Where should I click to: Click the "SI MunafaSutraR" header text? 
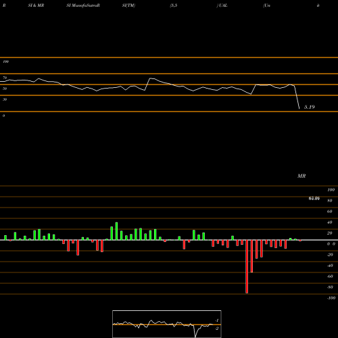[x=83, y=5]
